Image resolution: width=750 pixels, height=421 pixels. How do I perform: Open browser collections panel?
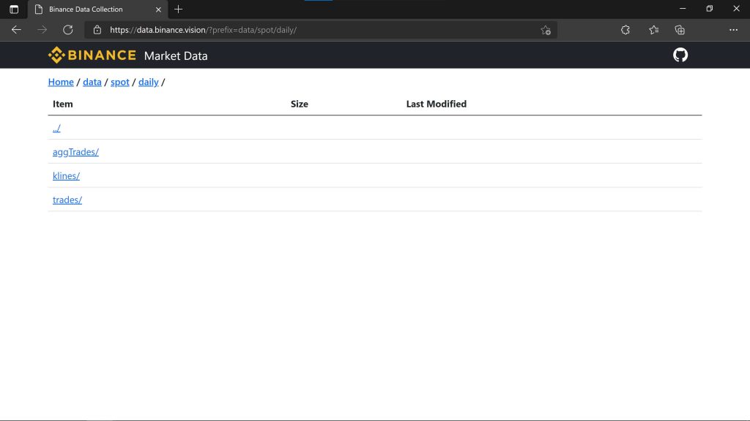tap(680, 29)
